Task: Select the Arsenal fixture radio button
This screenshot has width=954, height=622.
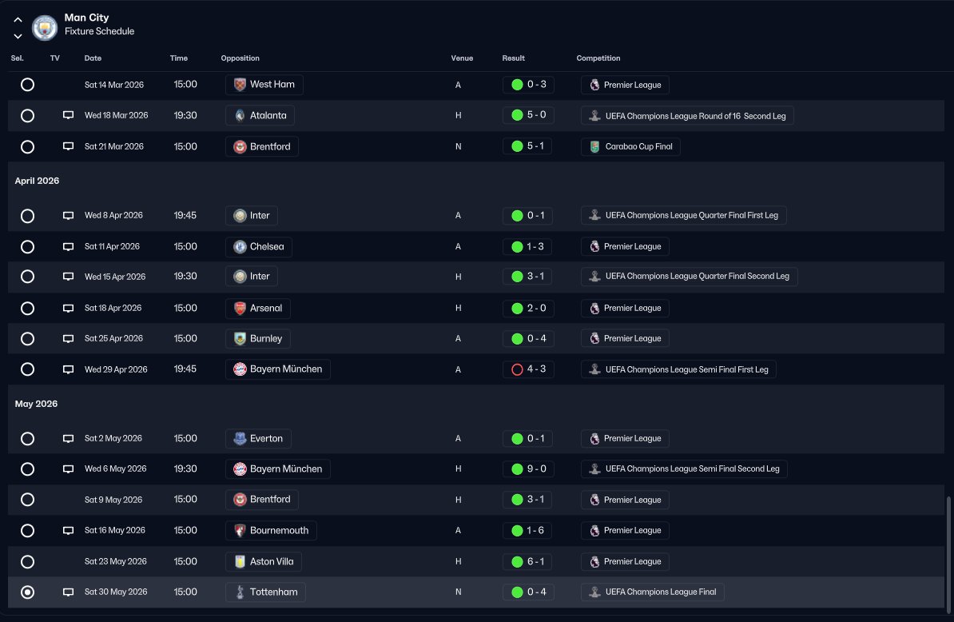Action: 27,309
